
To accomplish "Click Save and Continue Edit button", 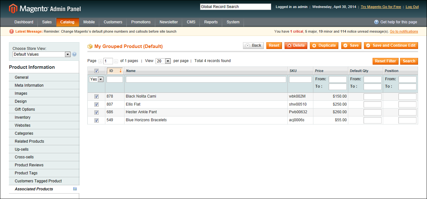I will tap(391, 45).
